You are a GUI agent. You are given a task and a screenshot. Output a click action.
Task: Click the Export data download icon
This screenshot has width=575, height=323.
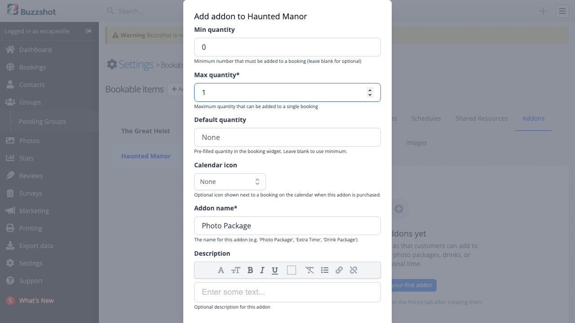pos(10,245)
